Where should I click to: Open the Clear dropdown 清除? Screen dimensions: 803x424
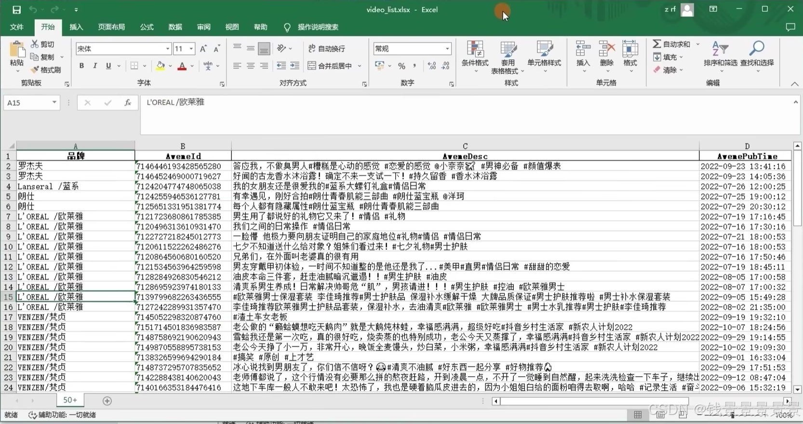pos(669,70)
